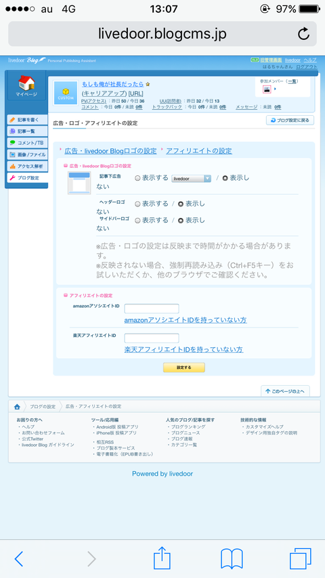Open 楽天アフィリエイトIDを持っていない方 link
Viewport: 325px width, 578px height.
[x=183, y=349]
